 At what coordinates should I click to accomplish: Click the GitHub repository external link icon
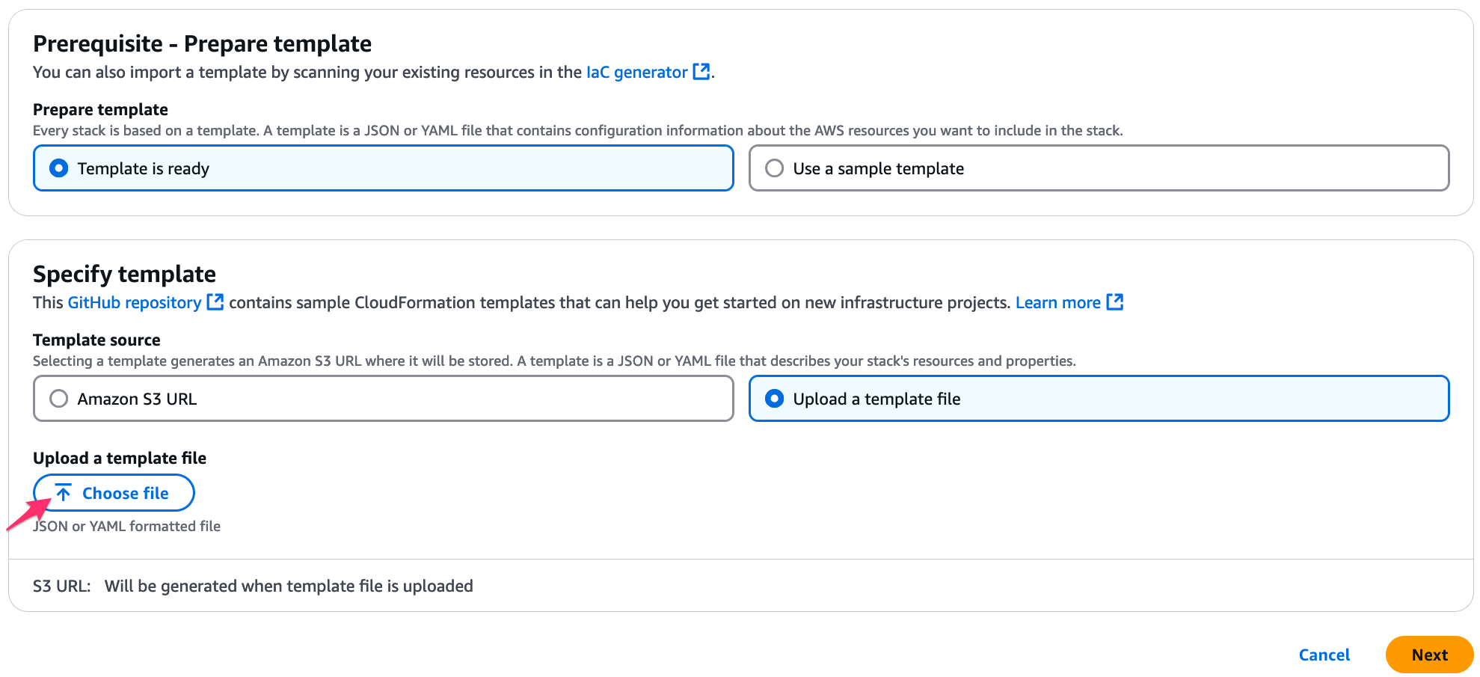pos(215,301)
